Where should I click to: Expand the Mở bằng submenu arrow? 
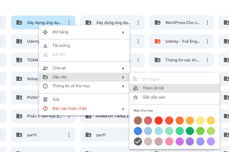(x=123, y=32)
